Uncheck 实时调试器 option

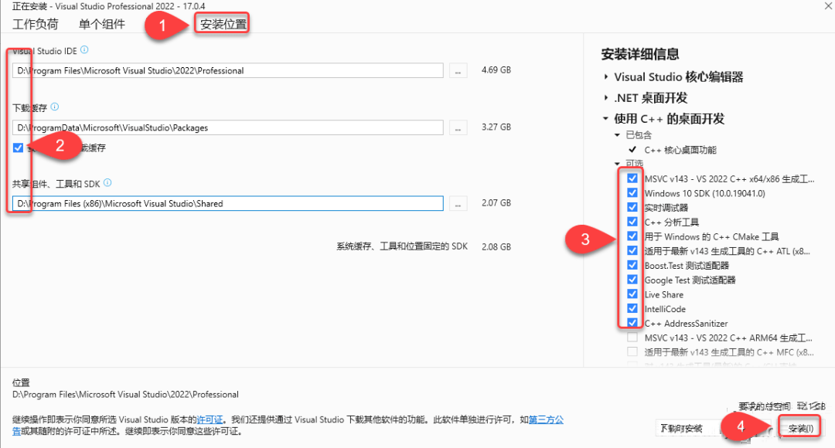pyautogui.click(x=632, y=207)
